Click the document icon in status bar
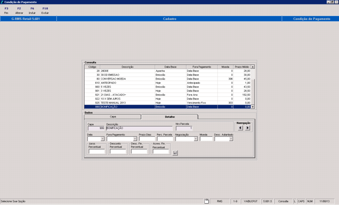 [x=207, y=201]
